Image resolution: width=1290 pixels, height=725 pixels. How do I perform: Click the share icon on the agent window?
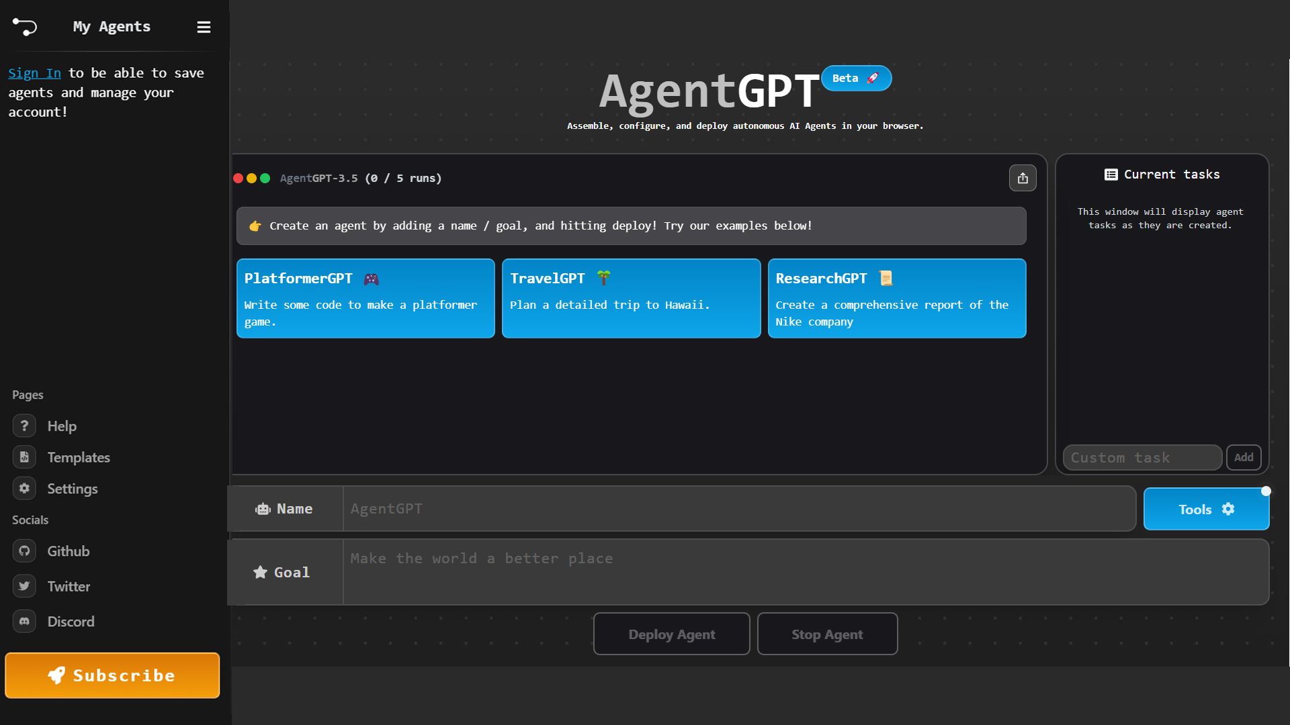pyautogui.click(x=1022, y=178)
